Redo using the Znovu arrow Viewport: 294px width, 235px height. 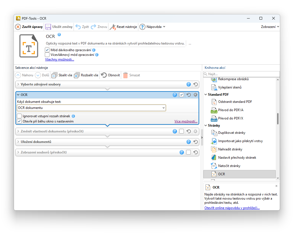pyautogui.click(x=93, y=27)
